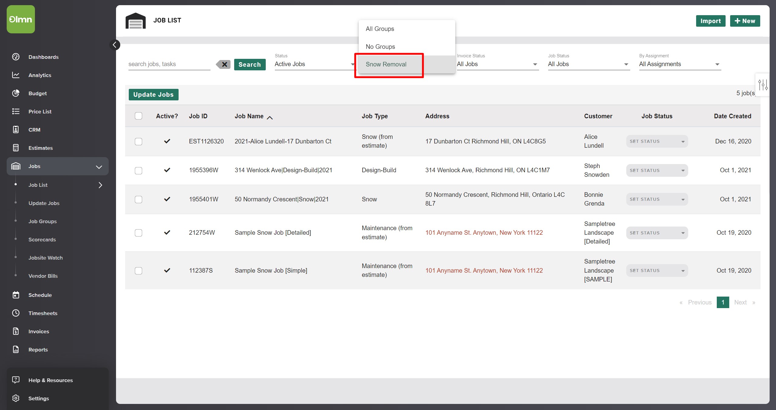Go to Next page
Image resolution: width=776 pixels, height=410 pixels.
tap(740, 302)
